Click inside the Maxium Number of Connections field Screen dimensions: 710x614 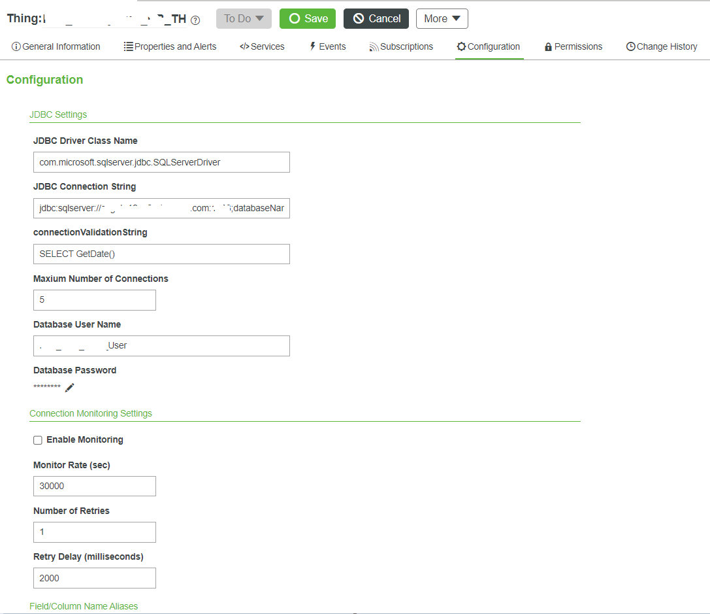(x=94, y=299)
